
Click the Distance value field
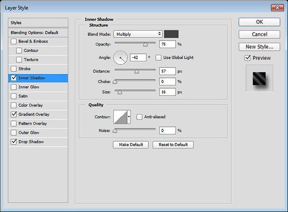[168, 71]
